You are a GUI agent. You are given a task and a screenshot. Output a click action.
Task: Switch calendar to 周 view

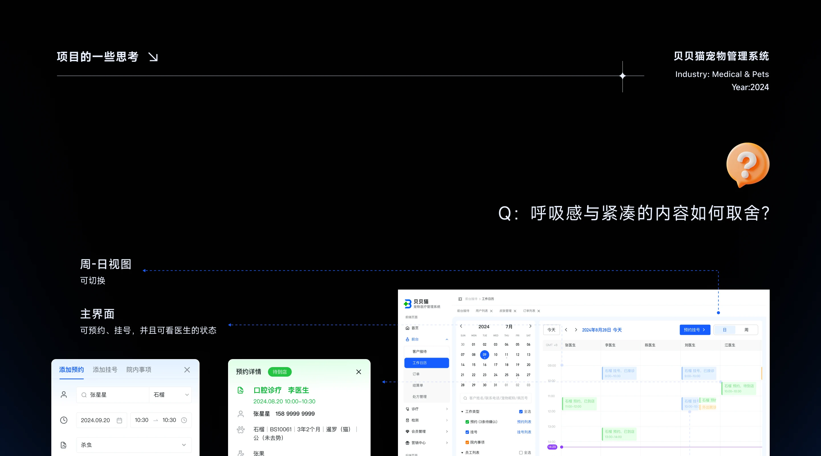tap(746, 330)
